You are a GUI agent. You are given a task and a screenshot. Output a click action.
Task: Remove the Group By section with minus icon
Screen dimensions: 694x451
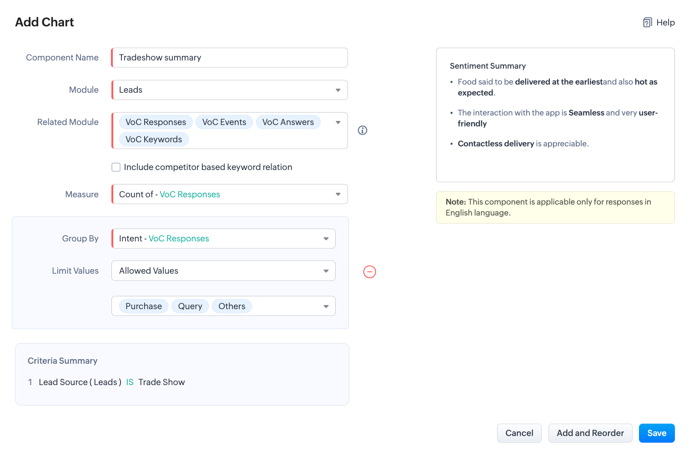tap(370, 272)
